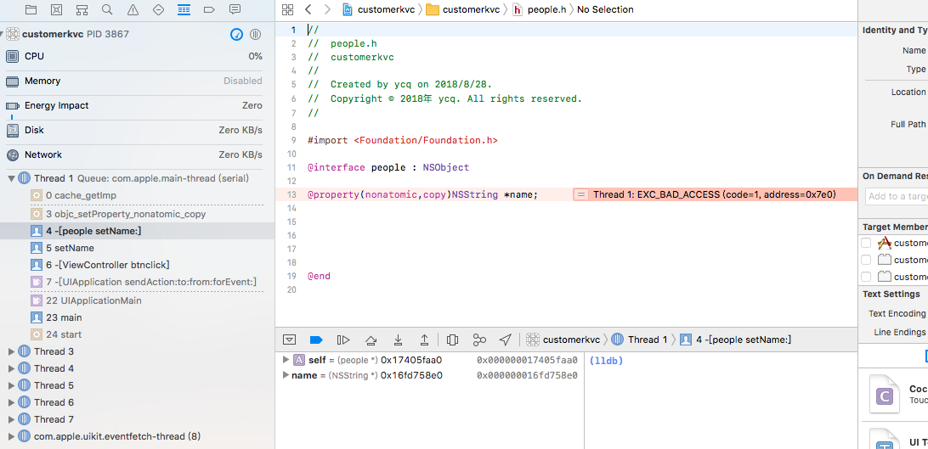Click the Simulate Location arrow icon
The width and height of the screenshot is (928, 449).
[505, 340]
